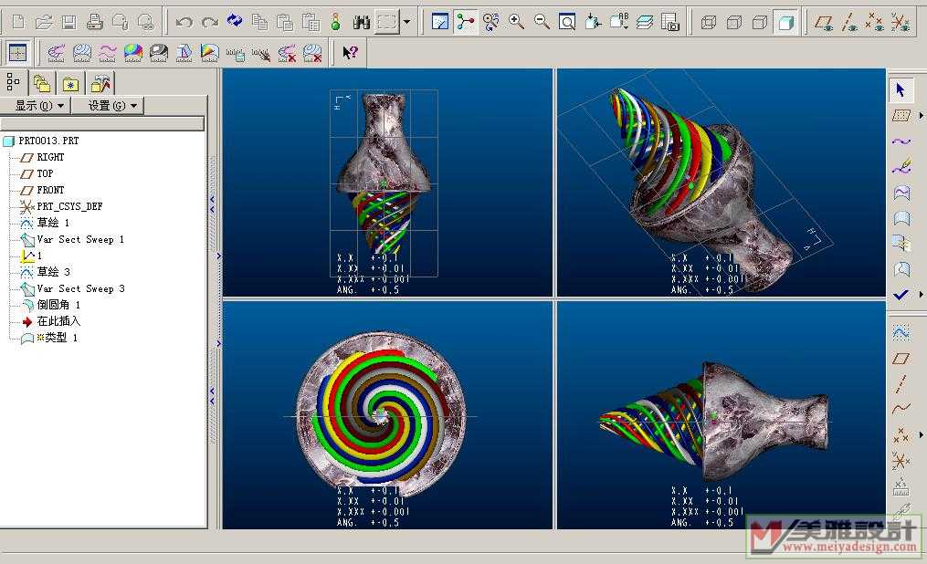Click the Reorient view icon
The image size is (927, 564).
(593, 23)
